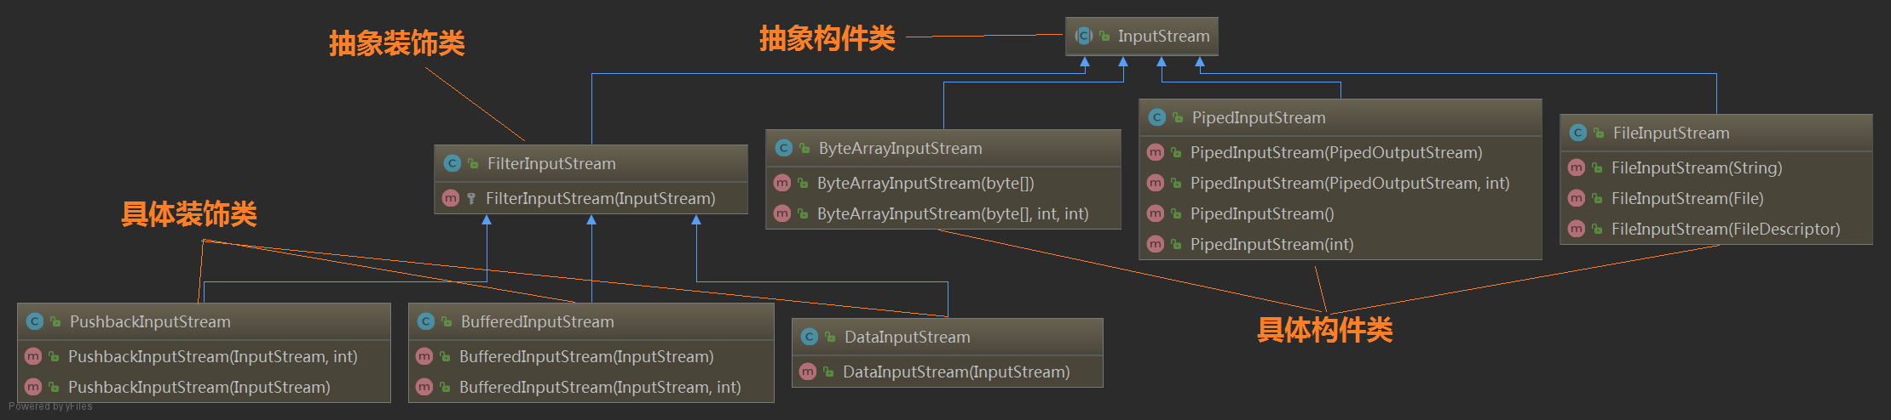The height and width of the screenshot is (420, 1891).
Task: Select ByteArrayInputStream(byte[], int, int) constructor
Action: click(x=943, y=213)
